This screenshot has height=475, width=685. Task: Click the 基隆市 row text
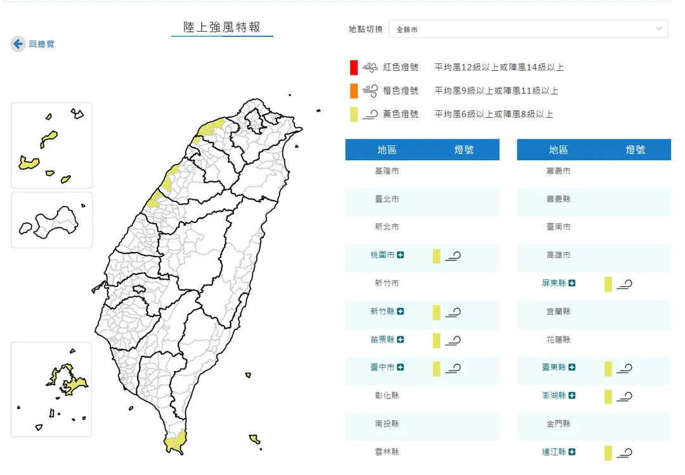[x=387, y=171]
